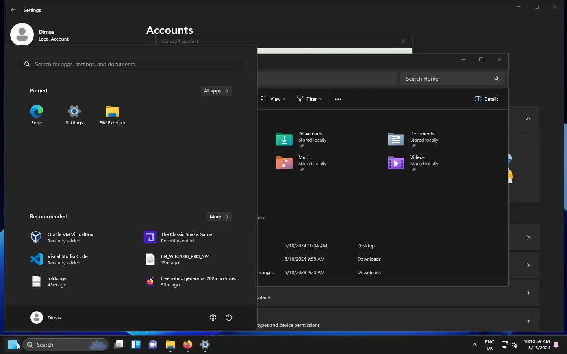Open the pinned Edge app
Viewport: 567px width, 354px height.
[x=37, y=115]
